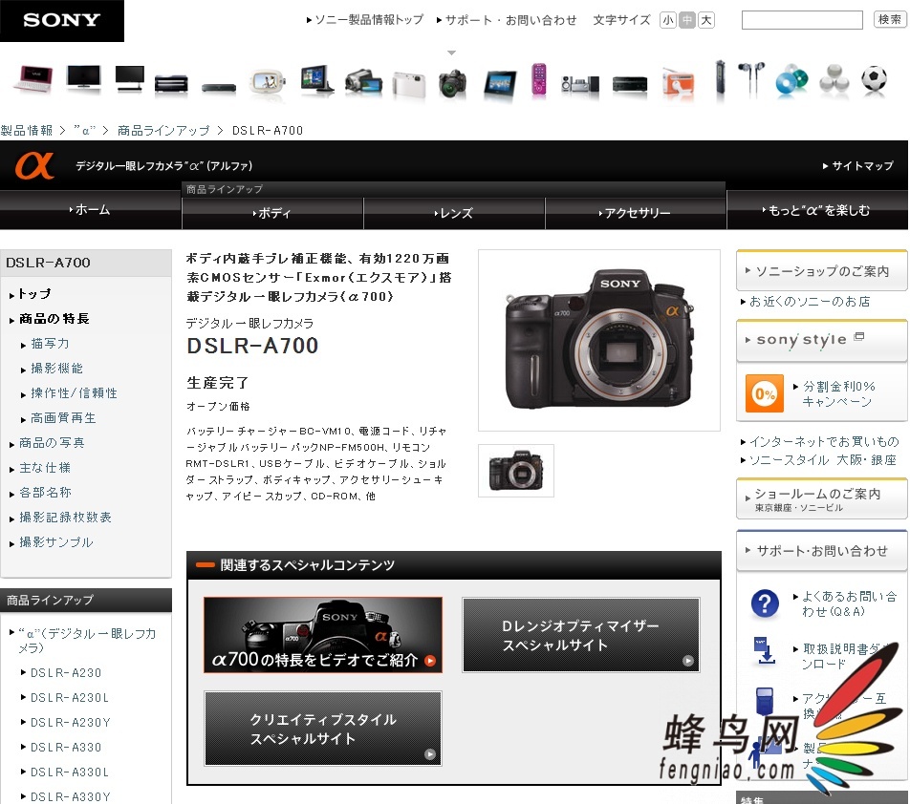Select the camcorder product icon
Viewport: 910px width, 804px height.
(x=363, y=82)
